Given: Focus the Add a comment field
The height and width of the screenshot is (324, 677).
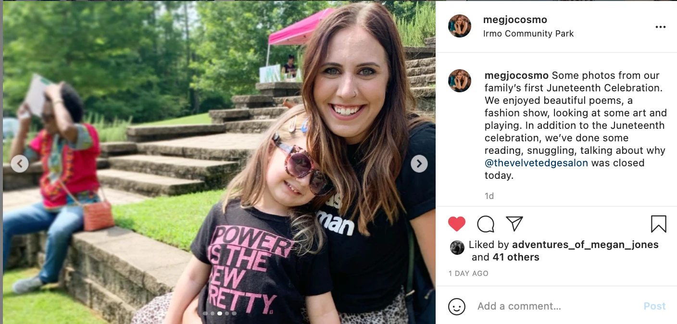Looking at the screenshot, I should click(x=553, y=306).
